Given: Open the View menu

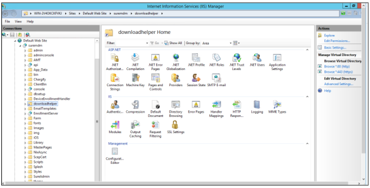Looking at the screenshot, I should [18, 21].
